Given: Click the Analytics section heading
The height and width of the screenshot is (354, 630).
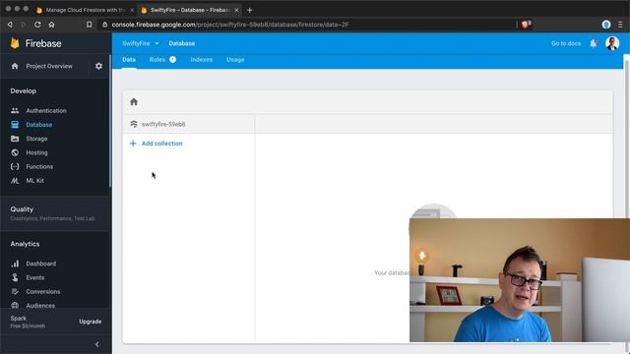Looking at the screenshot, I should pos(25,244).
